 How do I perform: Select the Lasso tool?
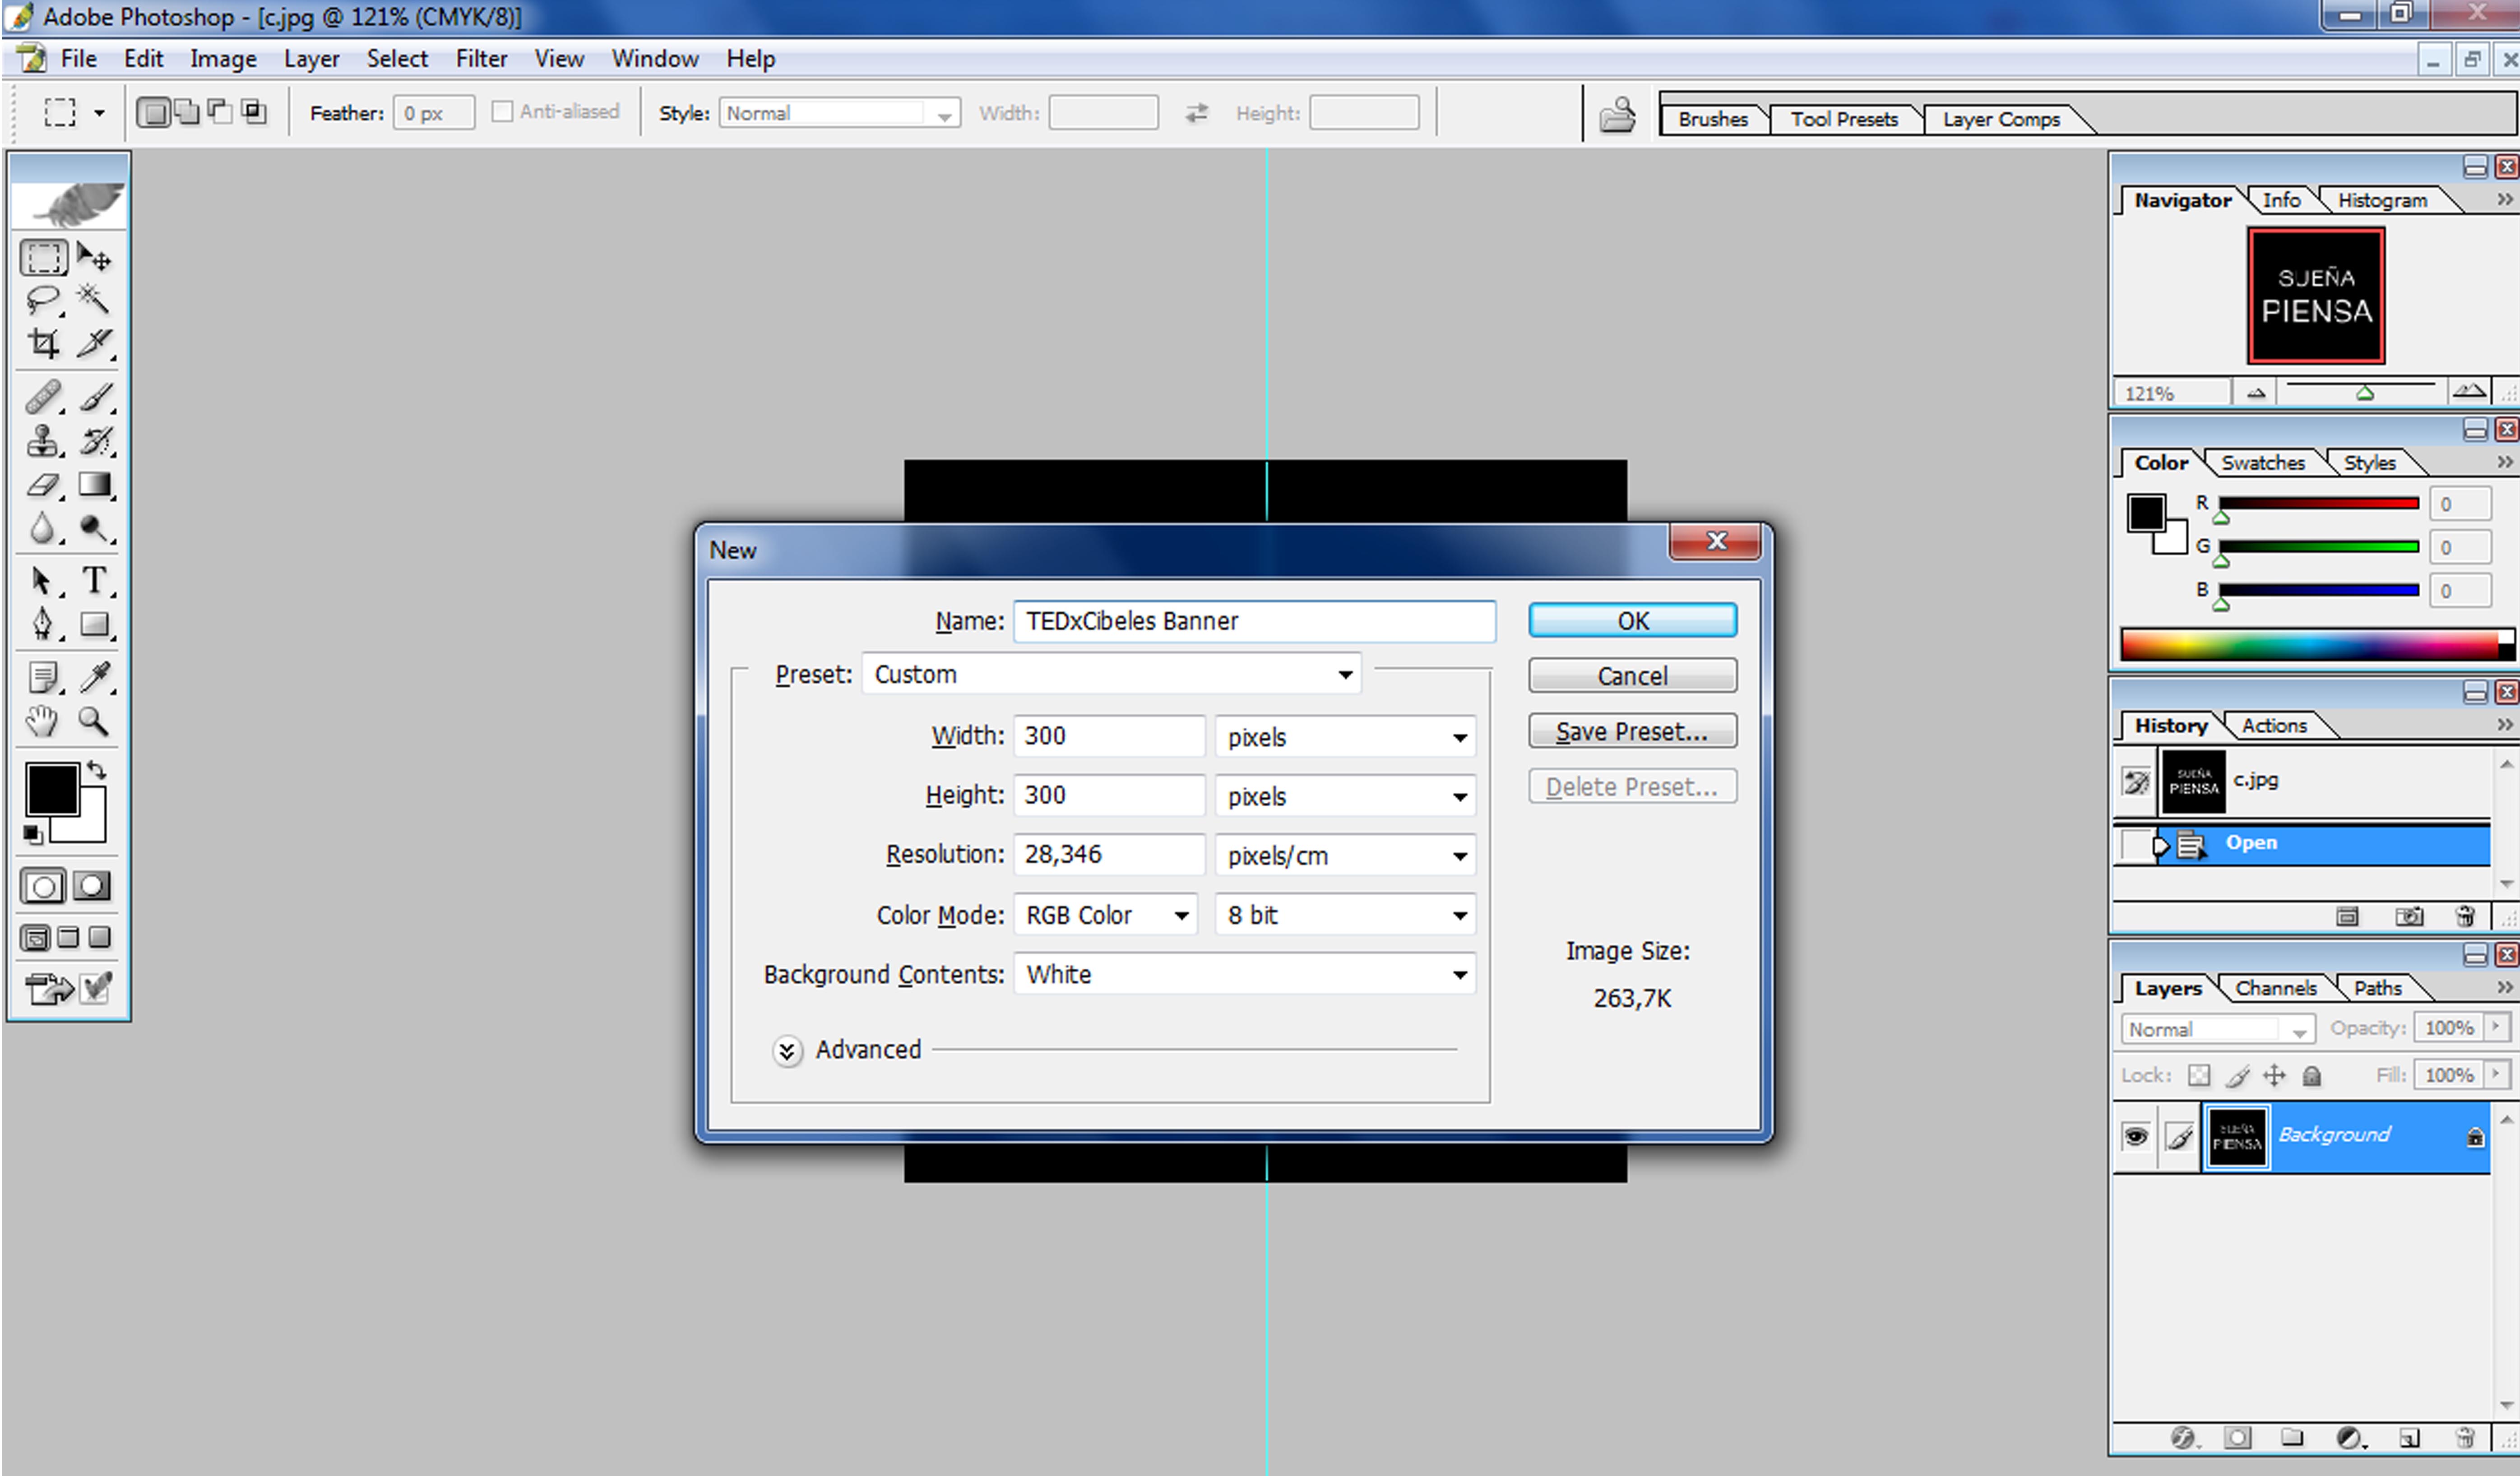(x=42, y=299)
